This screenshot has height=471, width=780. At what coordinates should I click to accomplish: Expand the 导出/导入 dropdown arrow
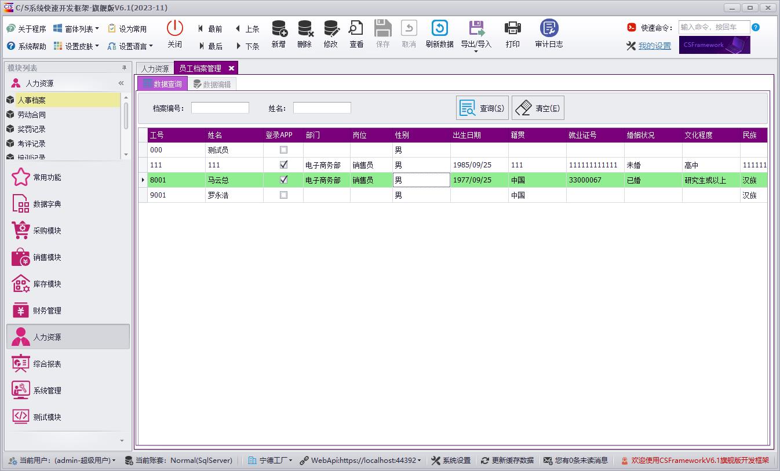coord(476,52)
